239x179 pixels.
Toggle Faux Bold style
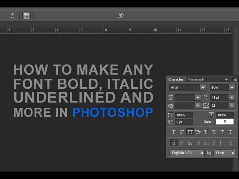click(x=173, y=132)
